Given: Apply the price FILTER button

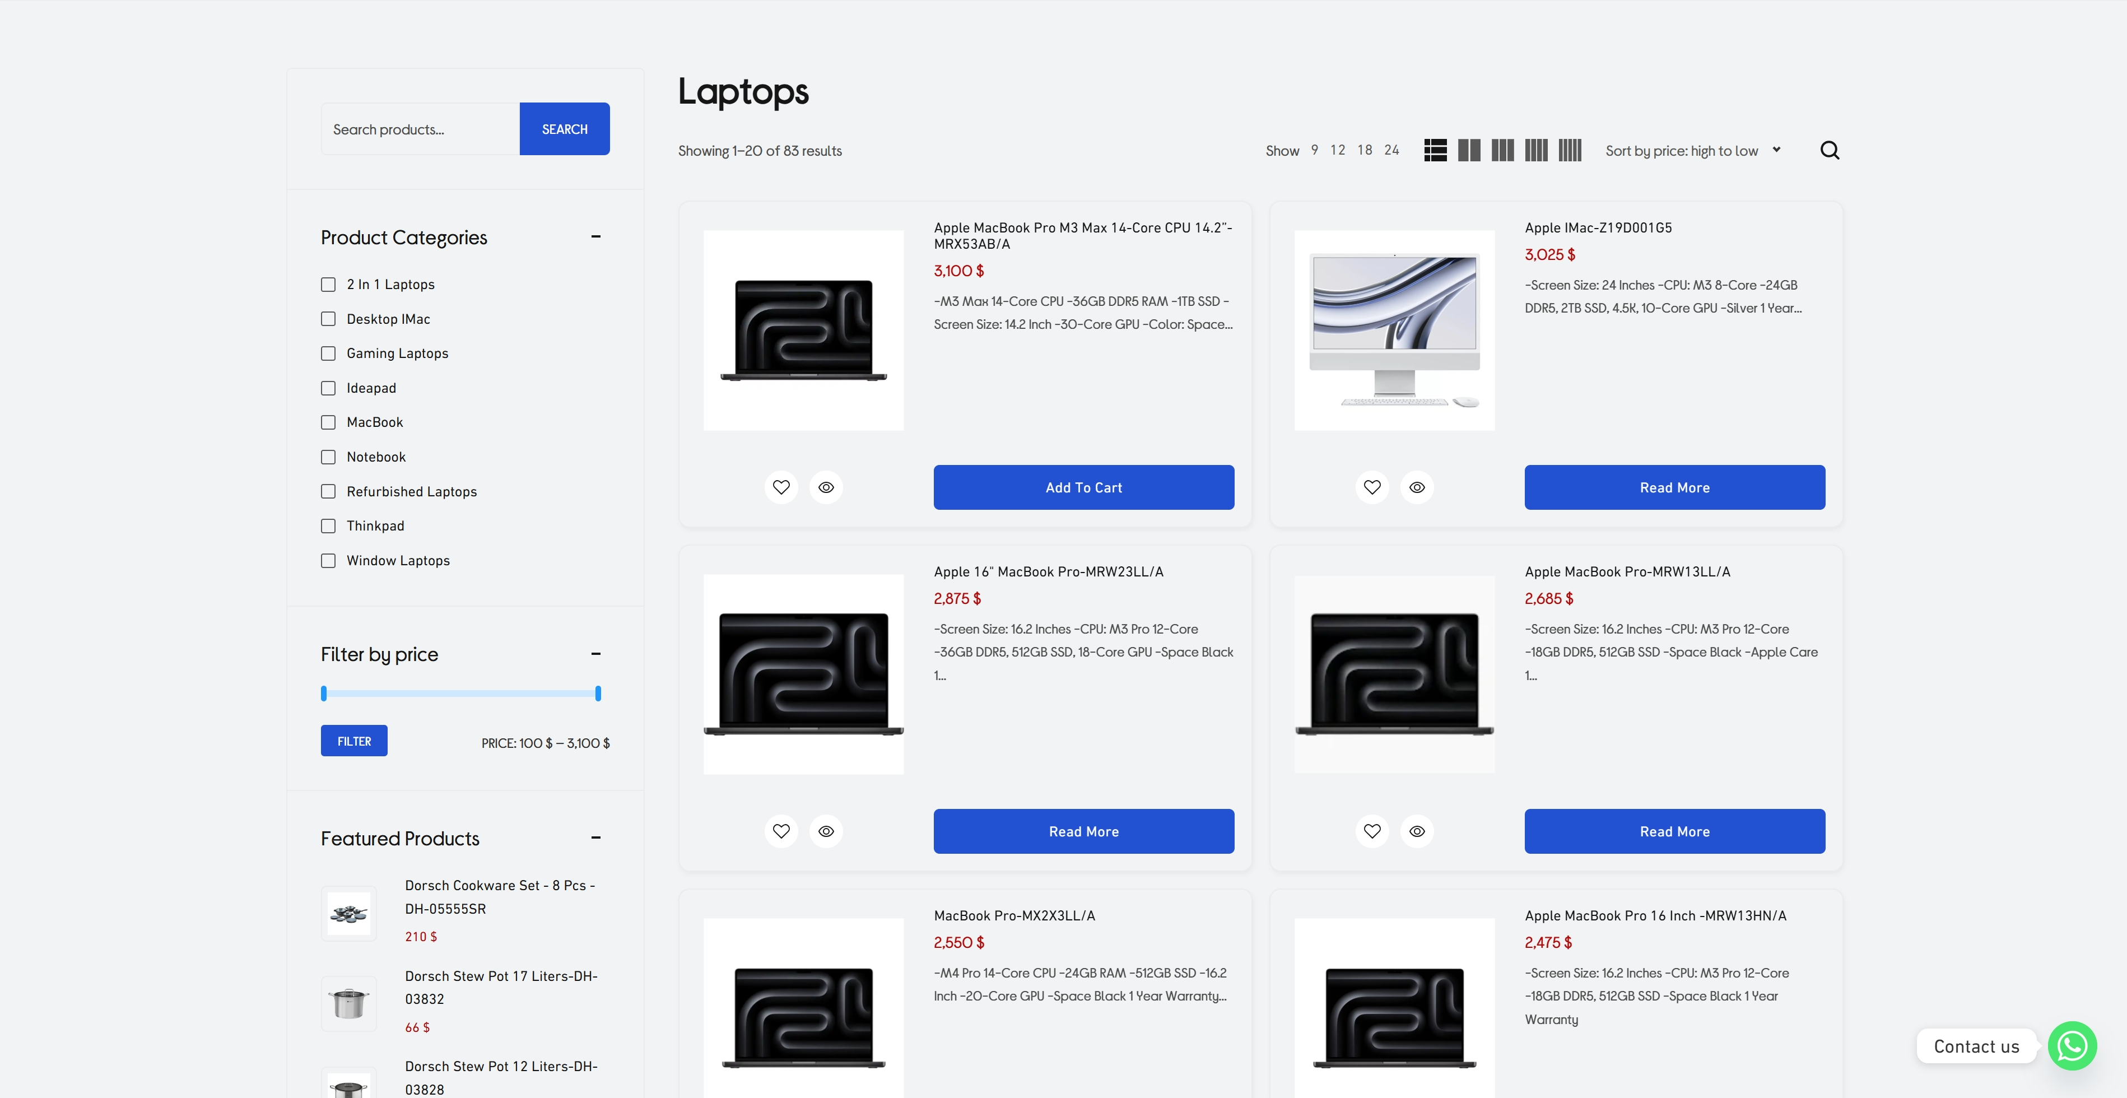Looking at the screenshot, I should click(x=354, y=741).
